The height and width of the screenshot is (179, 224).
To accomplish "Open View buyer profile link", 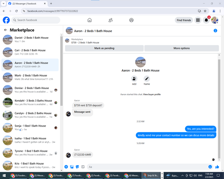I will 152,94.
